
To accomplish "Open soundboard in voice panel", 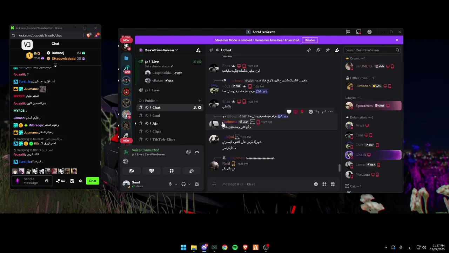I will (192, 171).
